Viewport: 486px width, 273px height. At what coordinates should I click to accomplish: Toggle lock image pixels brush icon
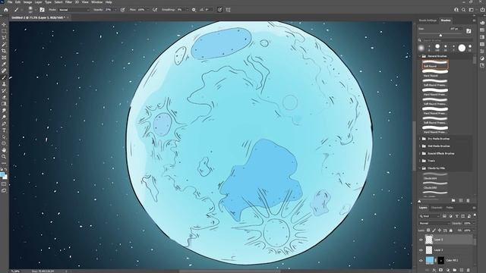point(434,231)
